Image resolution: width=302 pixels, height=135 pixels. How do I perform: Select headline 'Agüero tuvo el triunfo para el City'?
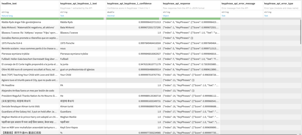(x=30, y=80)
